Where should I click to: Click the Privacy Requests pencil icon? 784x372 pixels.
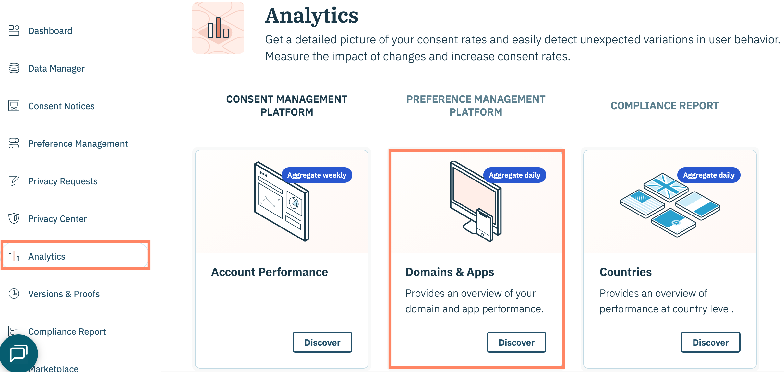coord(14,181)
